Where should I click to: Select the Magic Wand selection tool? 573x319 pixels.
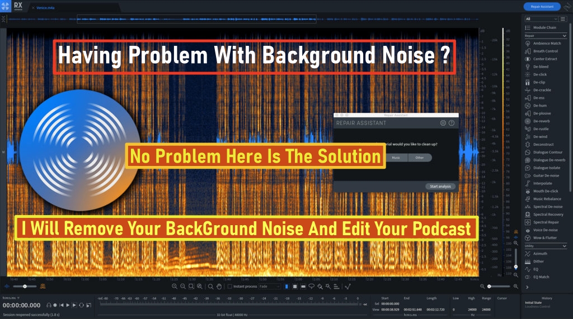[x=328, y=287]
